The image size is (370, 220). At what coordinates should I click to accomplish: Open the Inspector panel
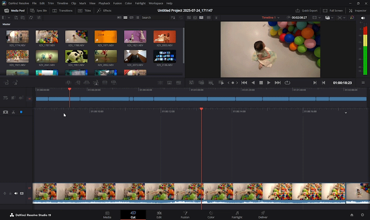coord(357,10)
